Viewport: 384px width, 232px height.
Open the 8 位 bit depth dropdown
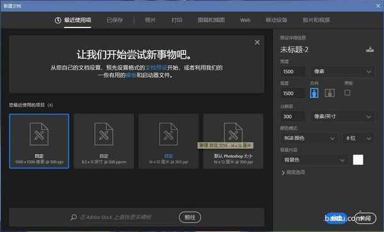pyautogui.click(x=358, y=138)
